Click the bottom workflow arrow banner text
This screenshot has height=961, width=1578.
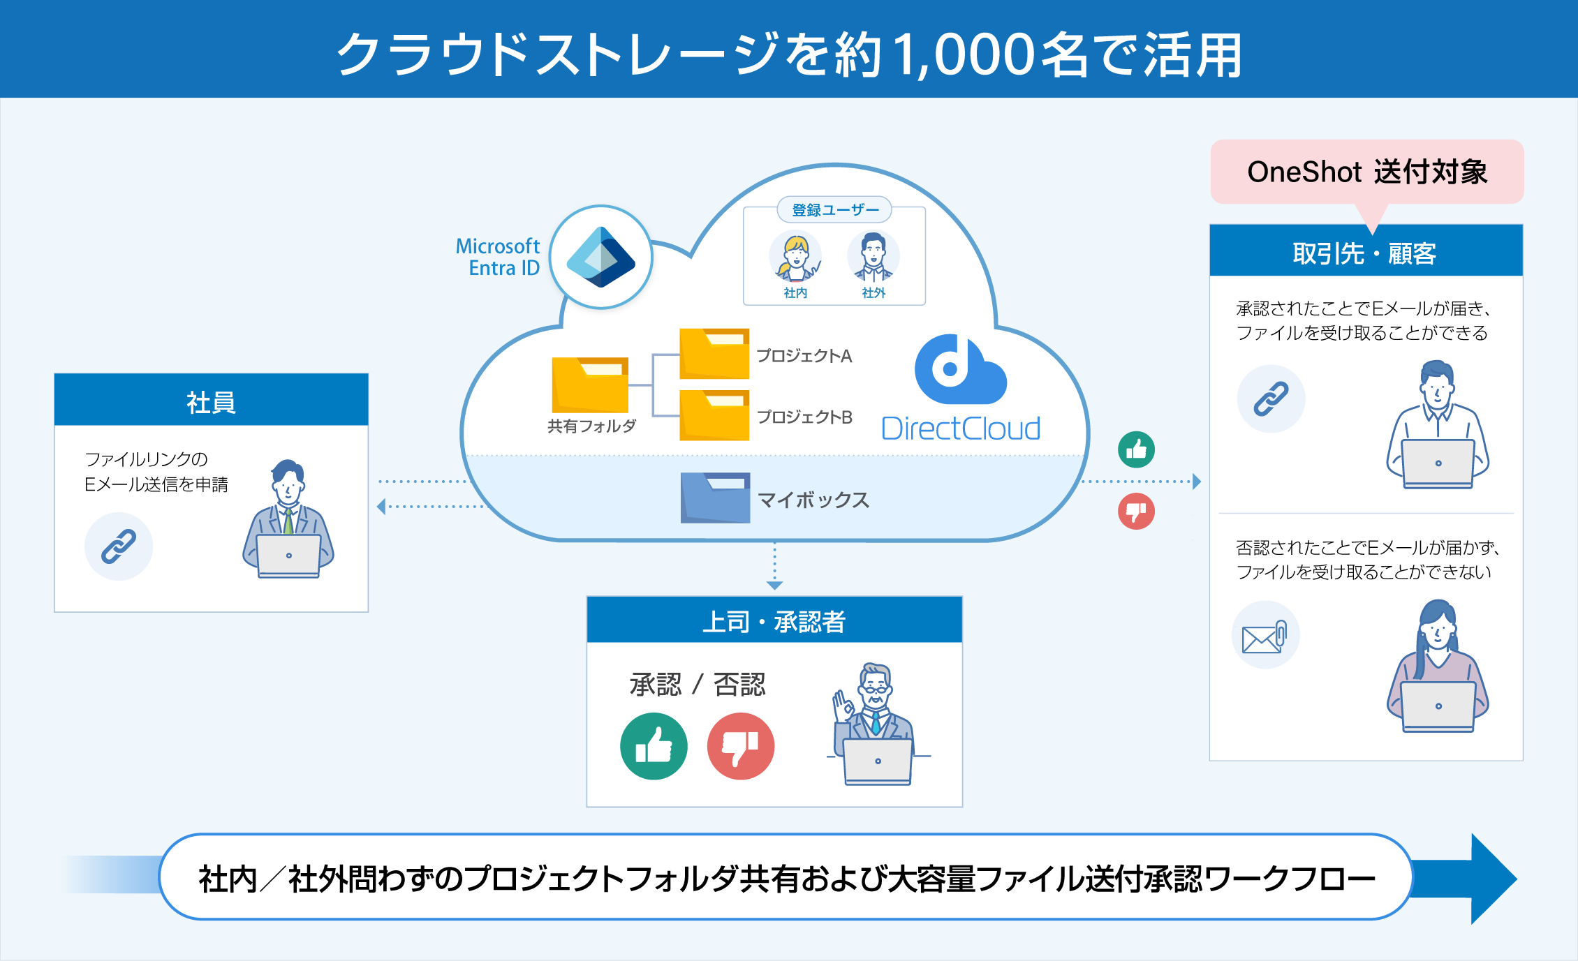tap(786, 878)
